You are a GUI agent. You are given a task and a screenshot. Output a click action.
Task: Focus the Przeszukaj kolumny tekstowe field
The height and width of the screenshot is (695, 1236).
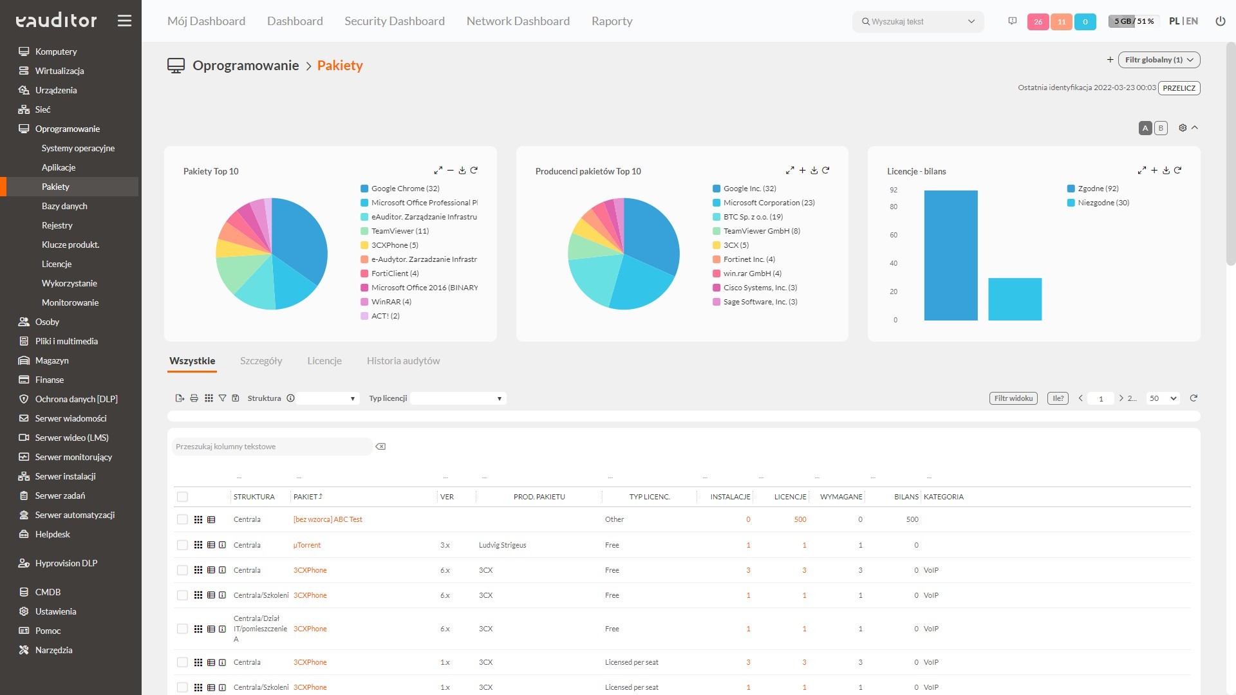click(x=272, y=447)
